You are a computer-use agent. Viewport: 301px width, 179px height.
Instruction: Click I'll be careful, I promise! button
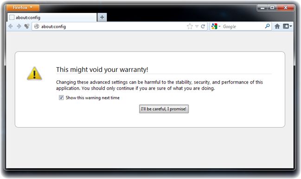point(164,109)
